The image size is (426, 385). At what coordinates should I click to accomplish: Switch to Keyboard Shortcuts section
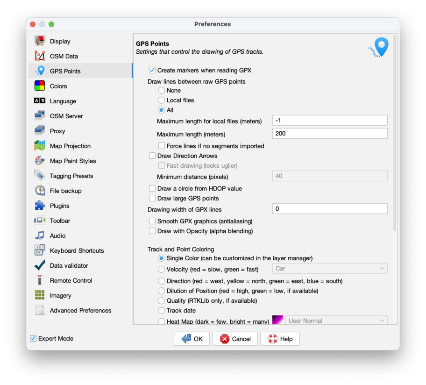(x=77, y=250)
